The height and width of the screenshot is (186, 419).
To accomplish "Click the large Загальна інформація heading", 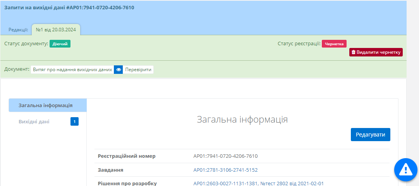I will (x=242, y=119).
